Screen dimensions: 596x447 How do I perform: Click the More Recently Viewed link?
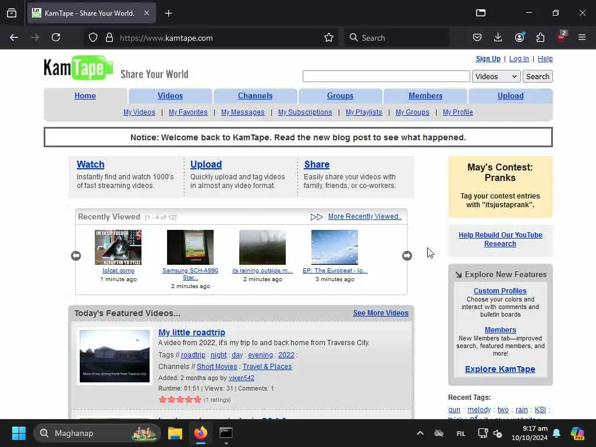point(365,217)
